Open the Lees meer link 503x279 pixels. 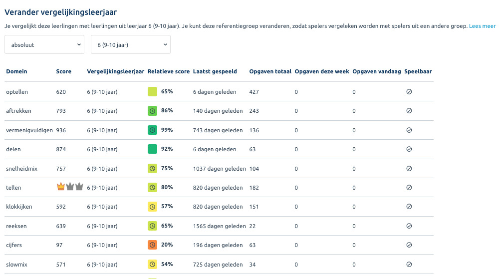click(x=482, y=26)
